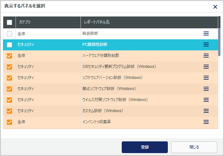Click the reorder handle for PC脆弱性診断 row
The image size is (224, 156).
(206, 45)
